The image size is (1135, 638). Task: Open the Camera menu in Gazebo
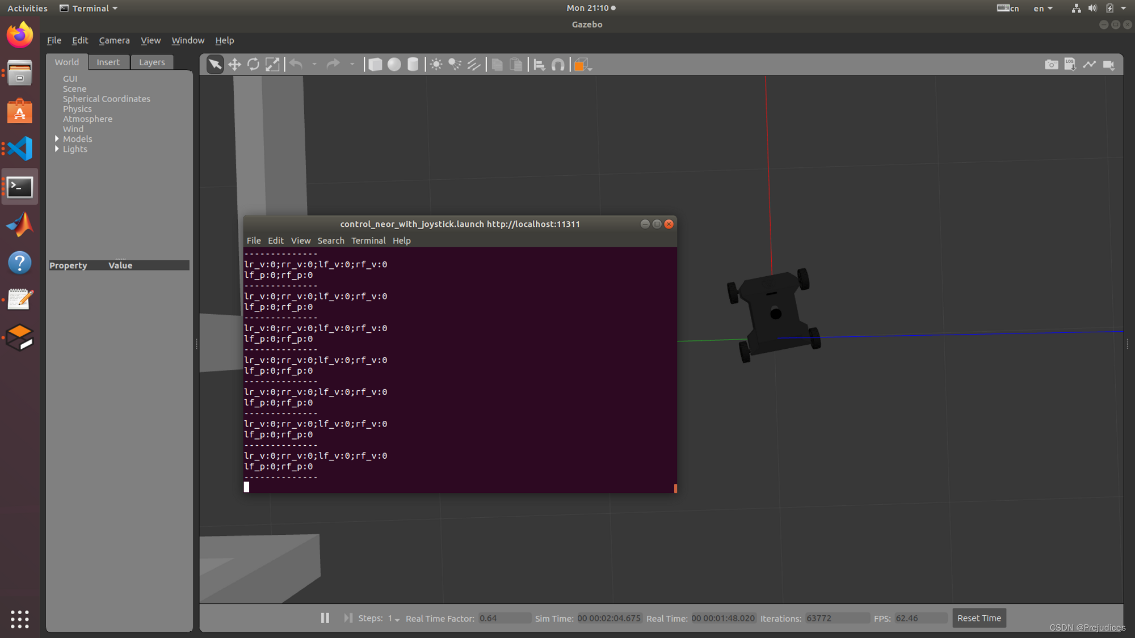click(114, 40)
